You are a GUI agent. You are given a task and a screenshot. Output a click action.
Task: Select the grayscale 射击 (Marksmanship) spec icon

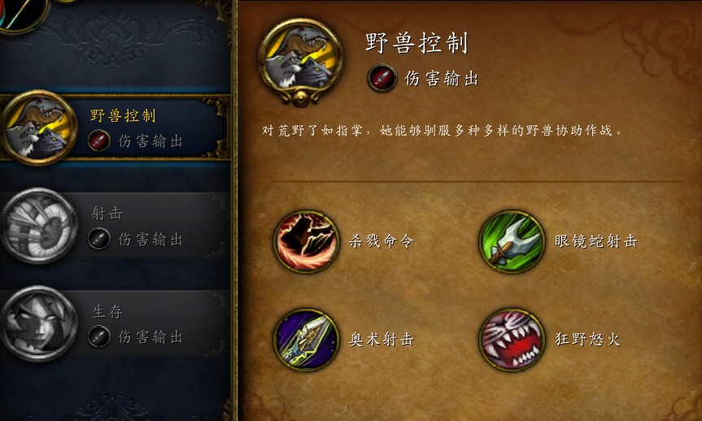39,226
